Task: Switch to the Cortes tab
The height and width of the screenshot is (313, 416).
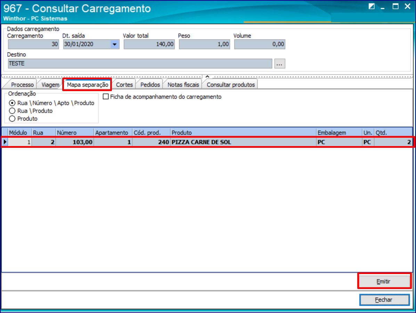Action: pyautogui.click(x=124, y=85)
